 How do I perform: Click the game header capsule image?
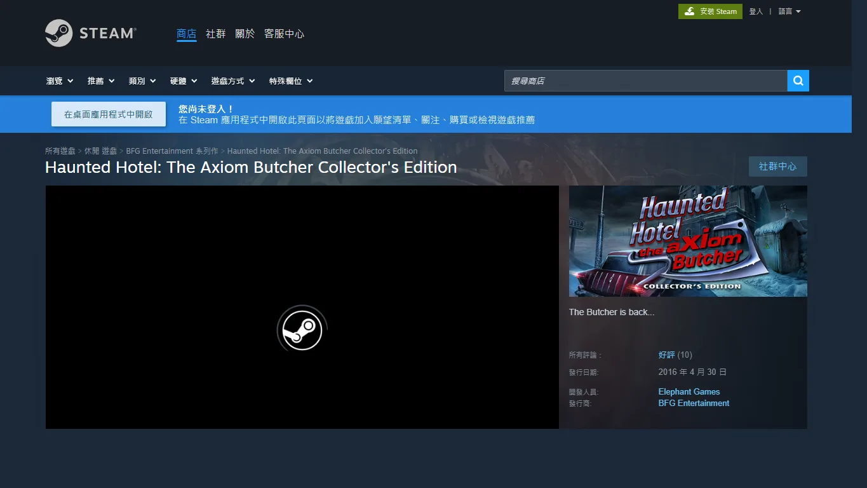tap(688, 241)
